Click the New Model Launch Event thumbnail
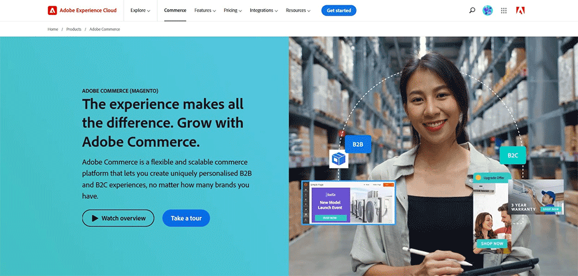 point(349,202)
